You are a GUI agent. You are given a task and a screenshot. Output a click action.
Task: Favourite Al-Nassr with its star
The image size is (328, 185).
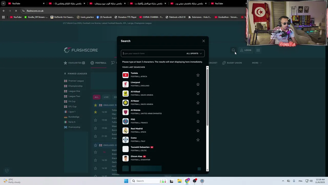198,103
